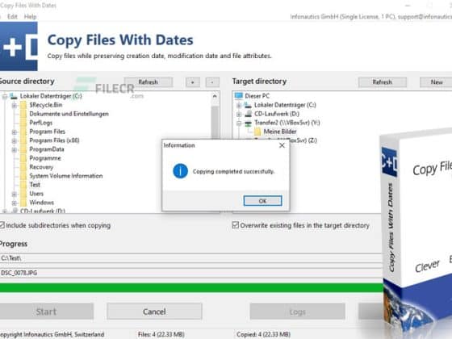Refresh the Source directory tree
This screenshot has height=339, width=452.
[x=149, y=82]
